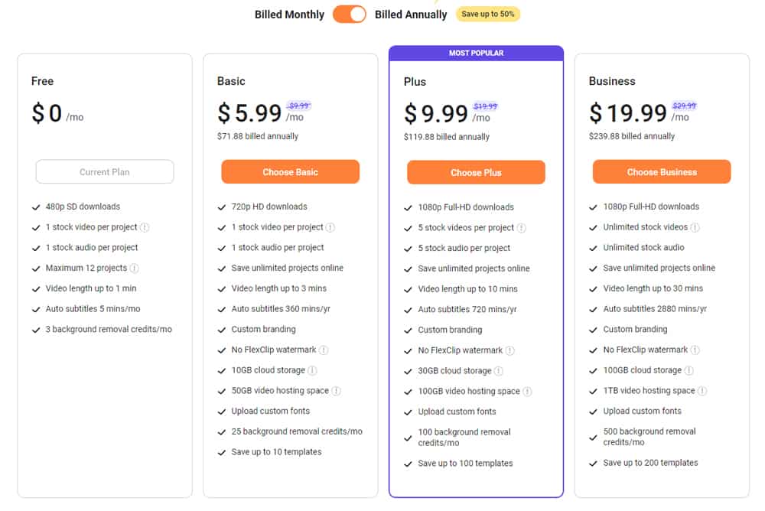
Task: Click info icon beside Business 1TB video hosting
Action: point(702,391)
